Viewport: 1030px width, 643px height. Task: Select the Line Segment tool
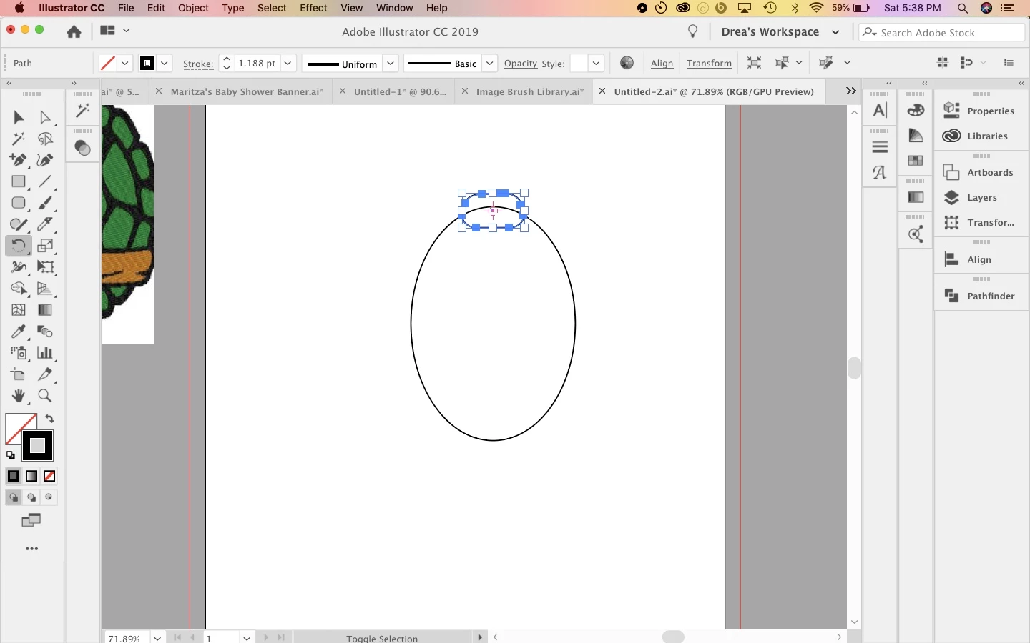point(45,181)
